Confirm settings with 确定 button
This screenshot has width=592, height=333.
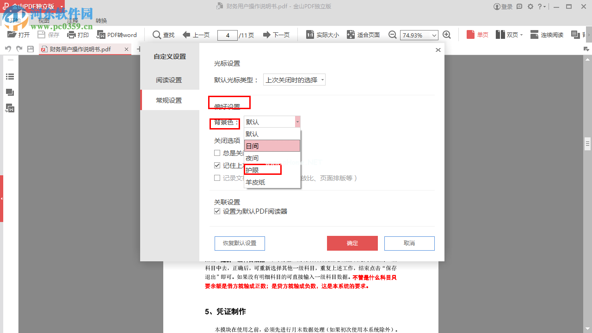[x=352, y=243]
